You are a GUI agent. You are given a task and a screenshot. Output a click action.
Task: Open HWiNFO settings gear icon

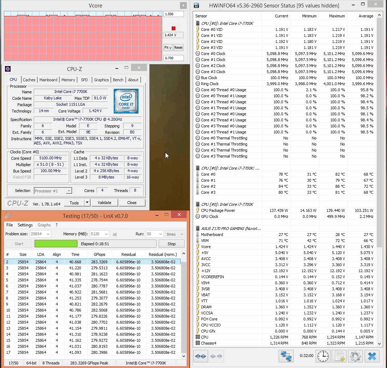[x=355, y=356]
